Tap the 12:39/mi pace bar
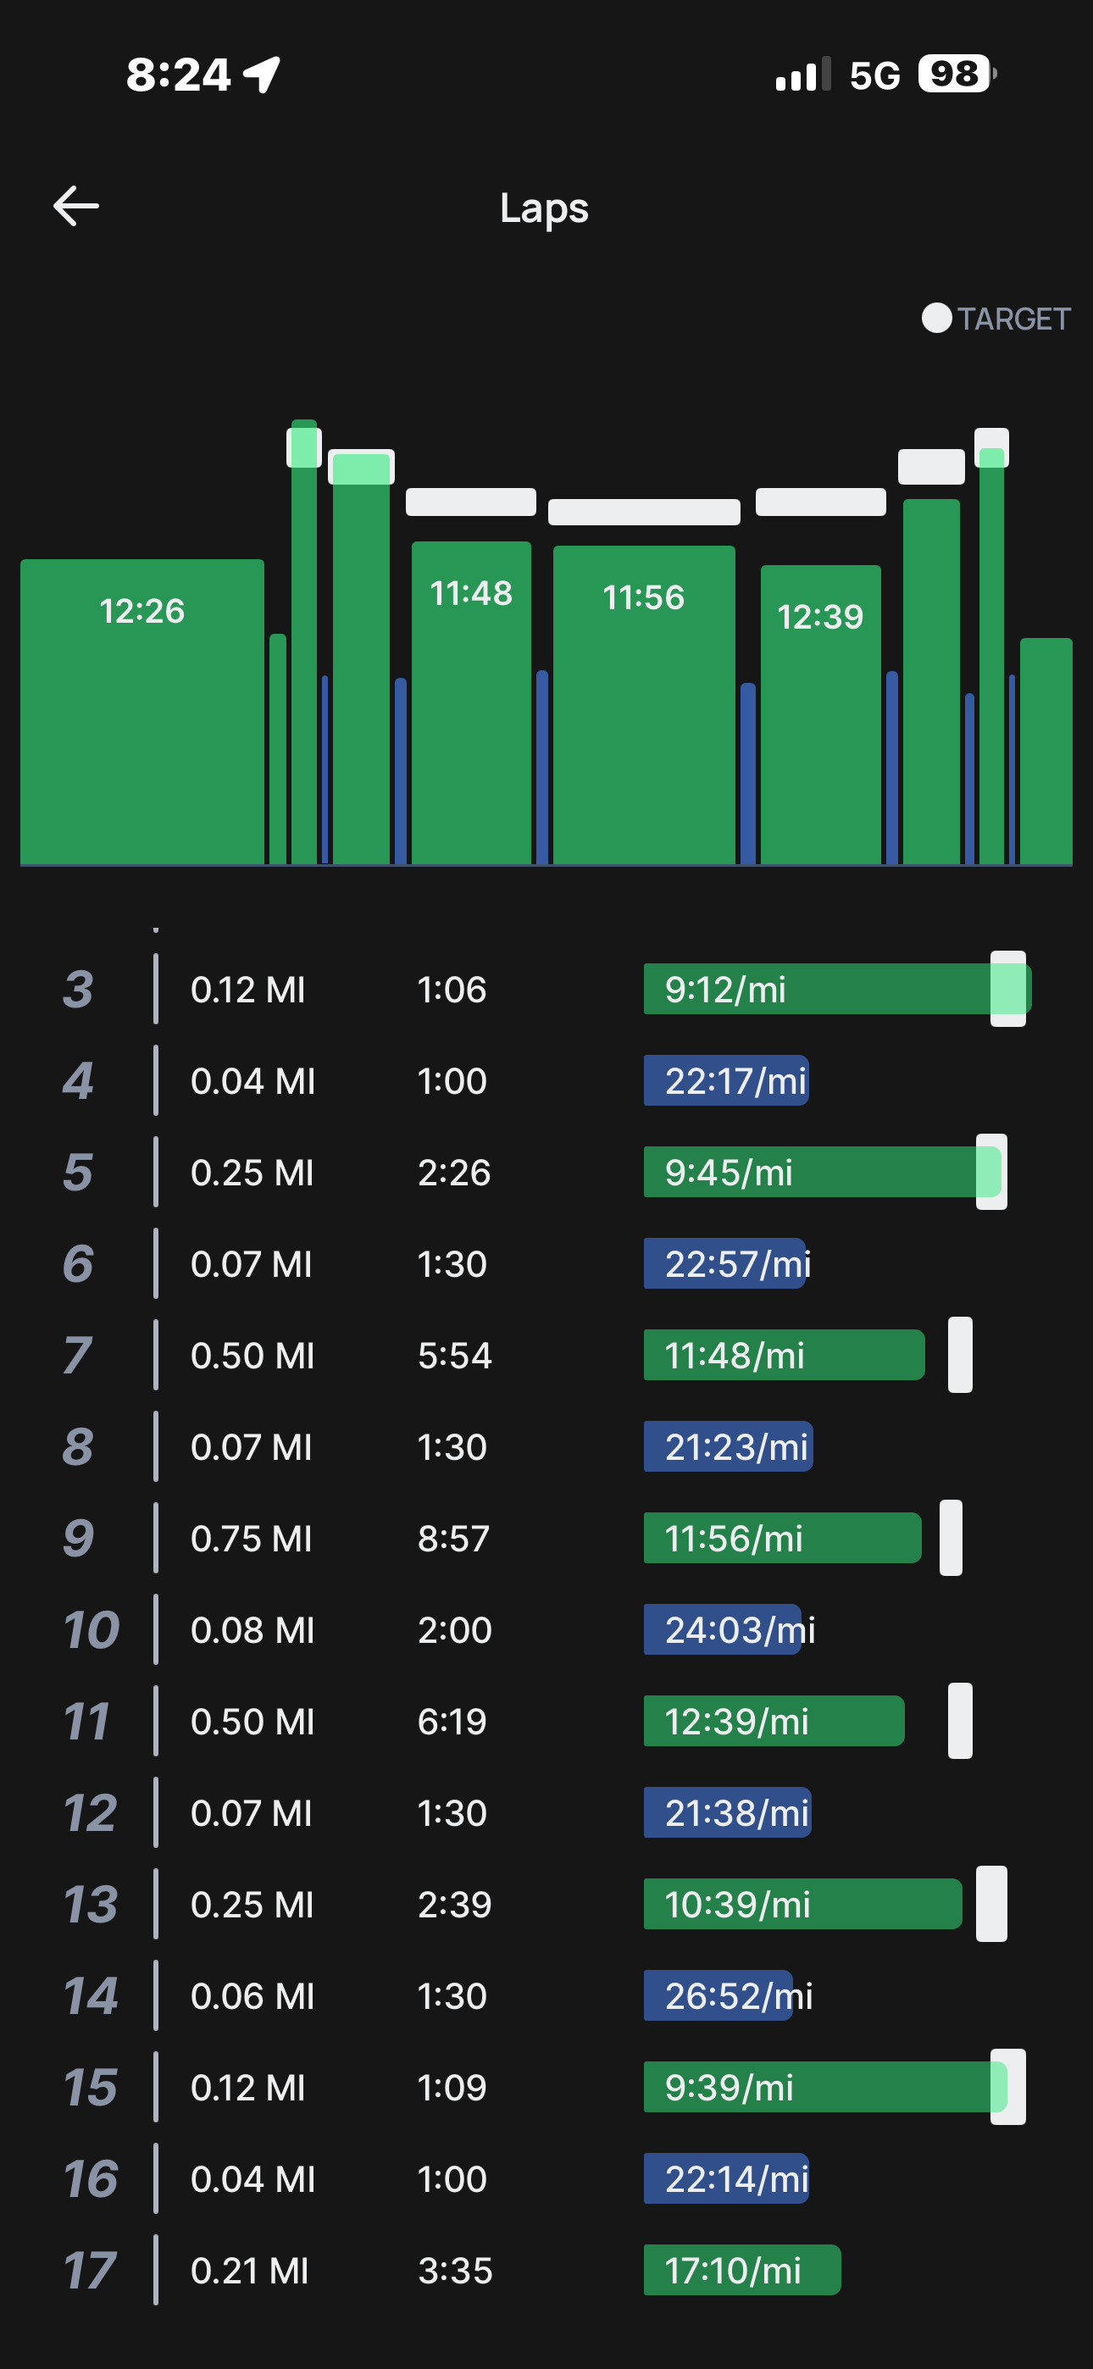This screenshot has width=1093, height=2369. pyautogui.click(x=774, y=1721)
